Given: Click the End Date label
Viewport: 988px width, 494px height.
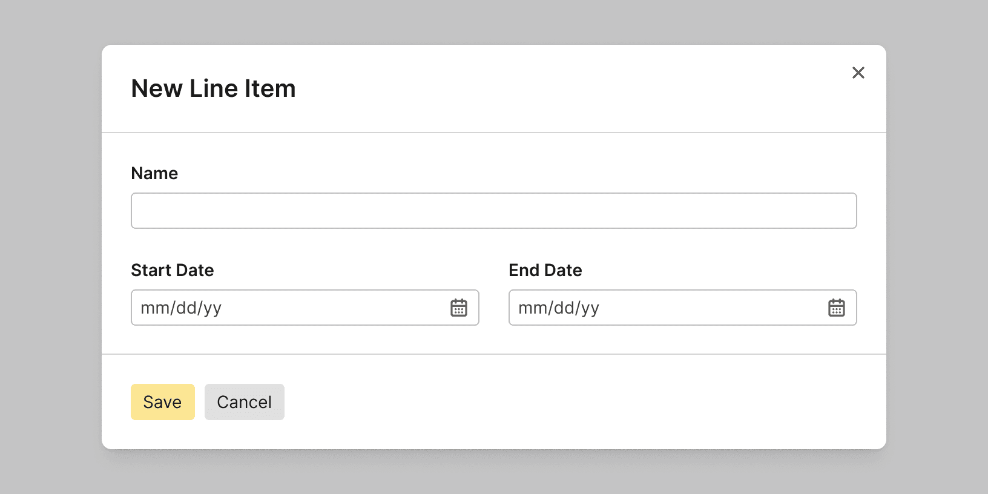Looking at the screenshot, I should point(545,270).
